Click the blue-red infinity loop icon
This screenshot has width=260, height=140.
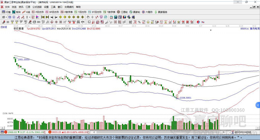(x=203, y=22)
